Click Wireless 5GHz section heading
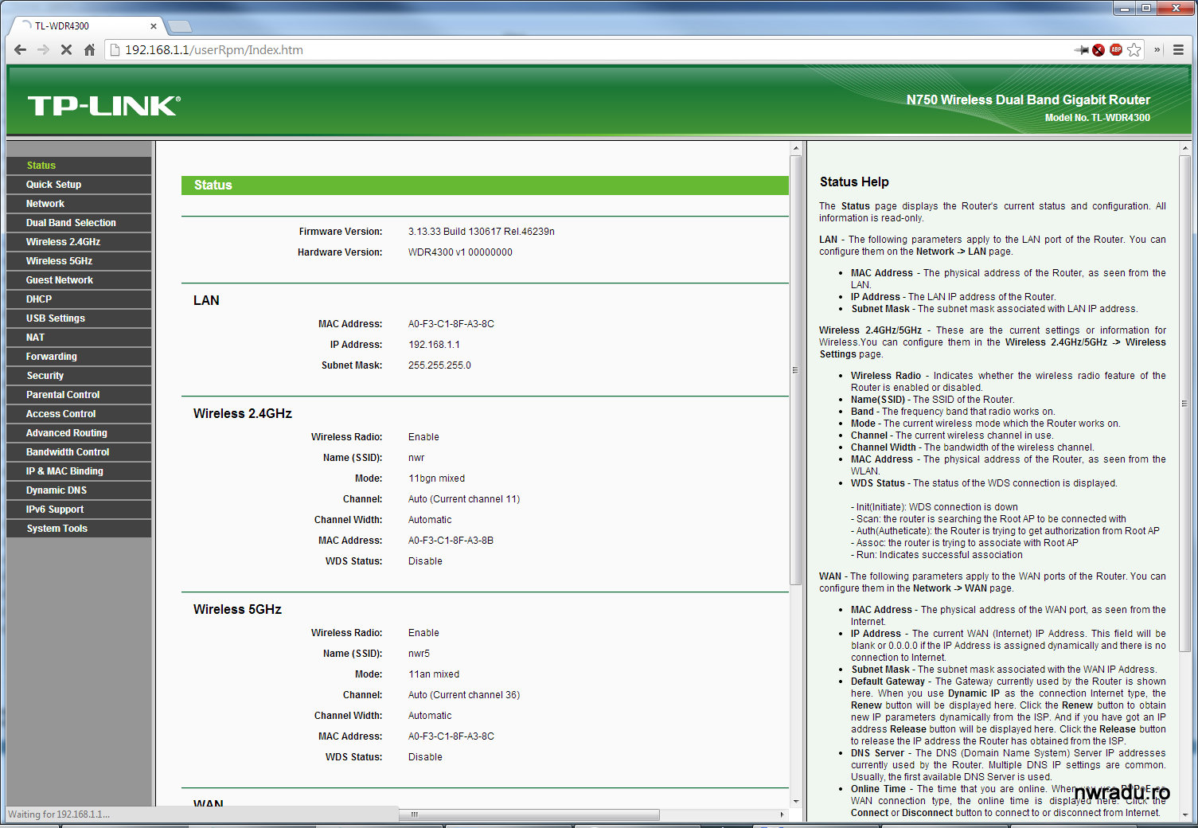This screenshot has width=1198, height=828. (237, 609)
